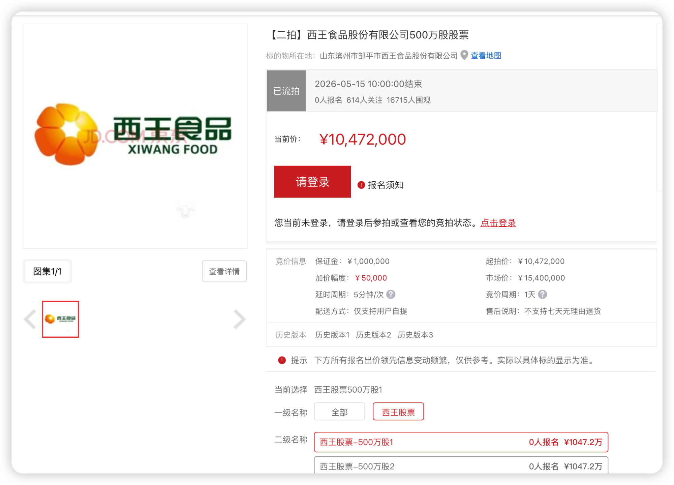Choose the 西王股票-500万股1 lot

(x=461, y=442)
